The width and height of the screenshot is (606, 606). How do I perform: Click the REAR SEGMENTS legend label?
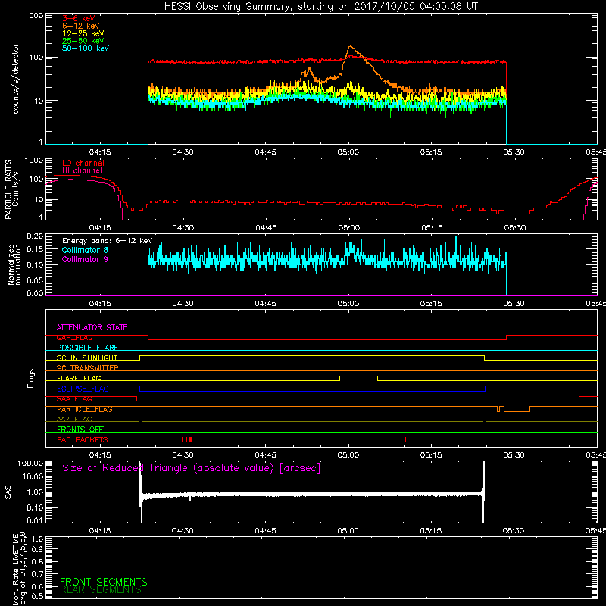pos(101,590)
